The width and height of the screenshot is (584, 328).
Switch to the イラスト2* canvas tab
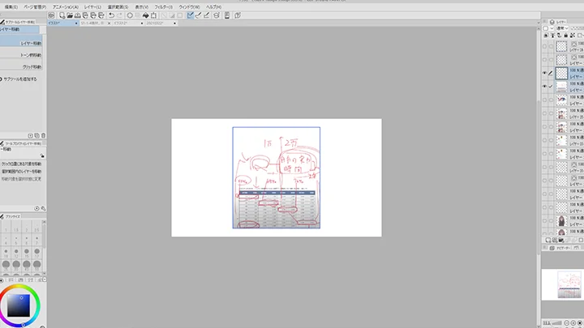[x=128, y=23]
